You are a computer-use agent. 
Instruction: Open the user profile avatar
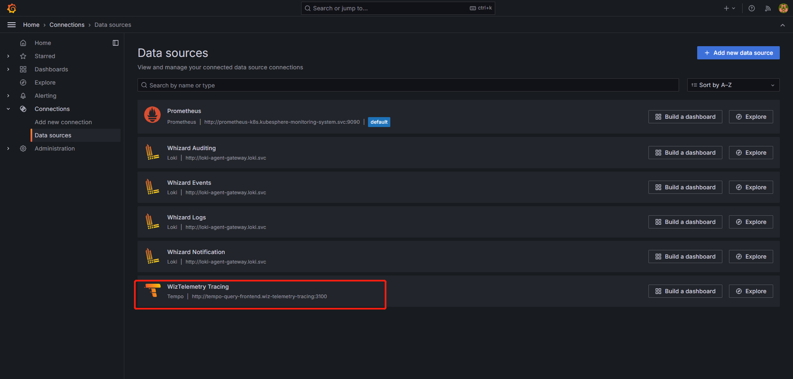[x=783, y=8]
